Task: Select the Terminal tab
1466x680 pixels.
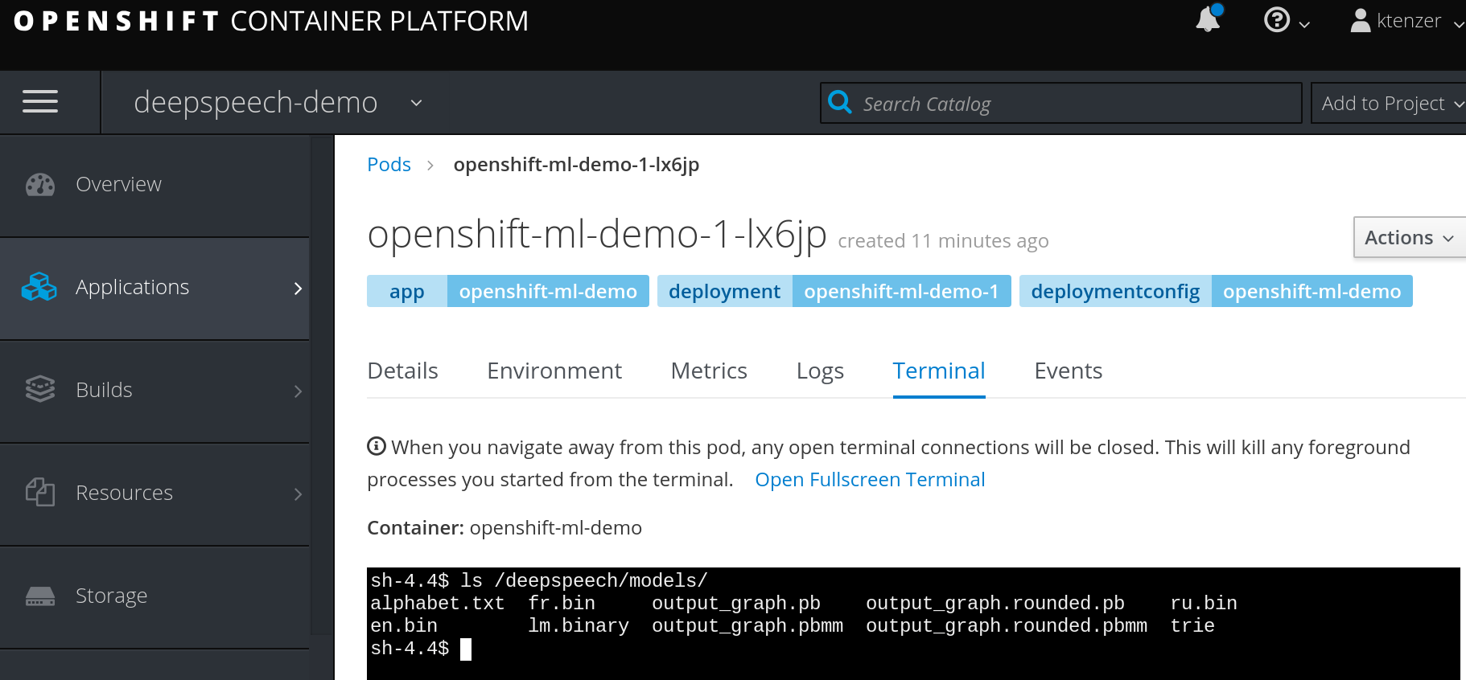Action: tap(939, 371)
